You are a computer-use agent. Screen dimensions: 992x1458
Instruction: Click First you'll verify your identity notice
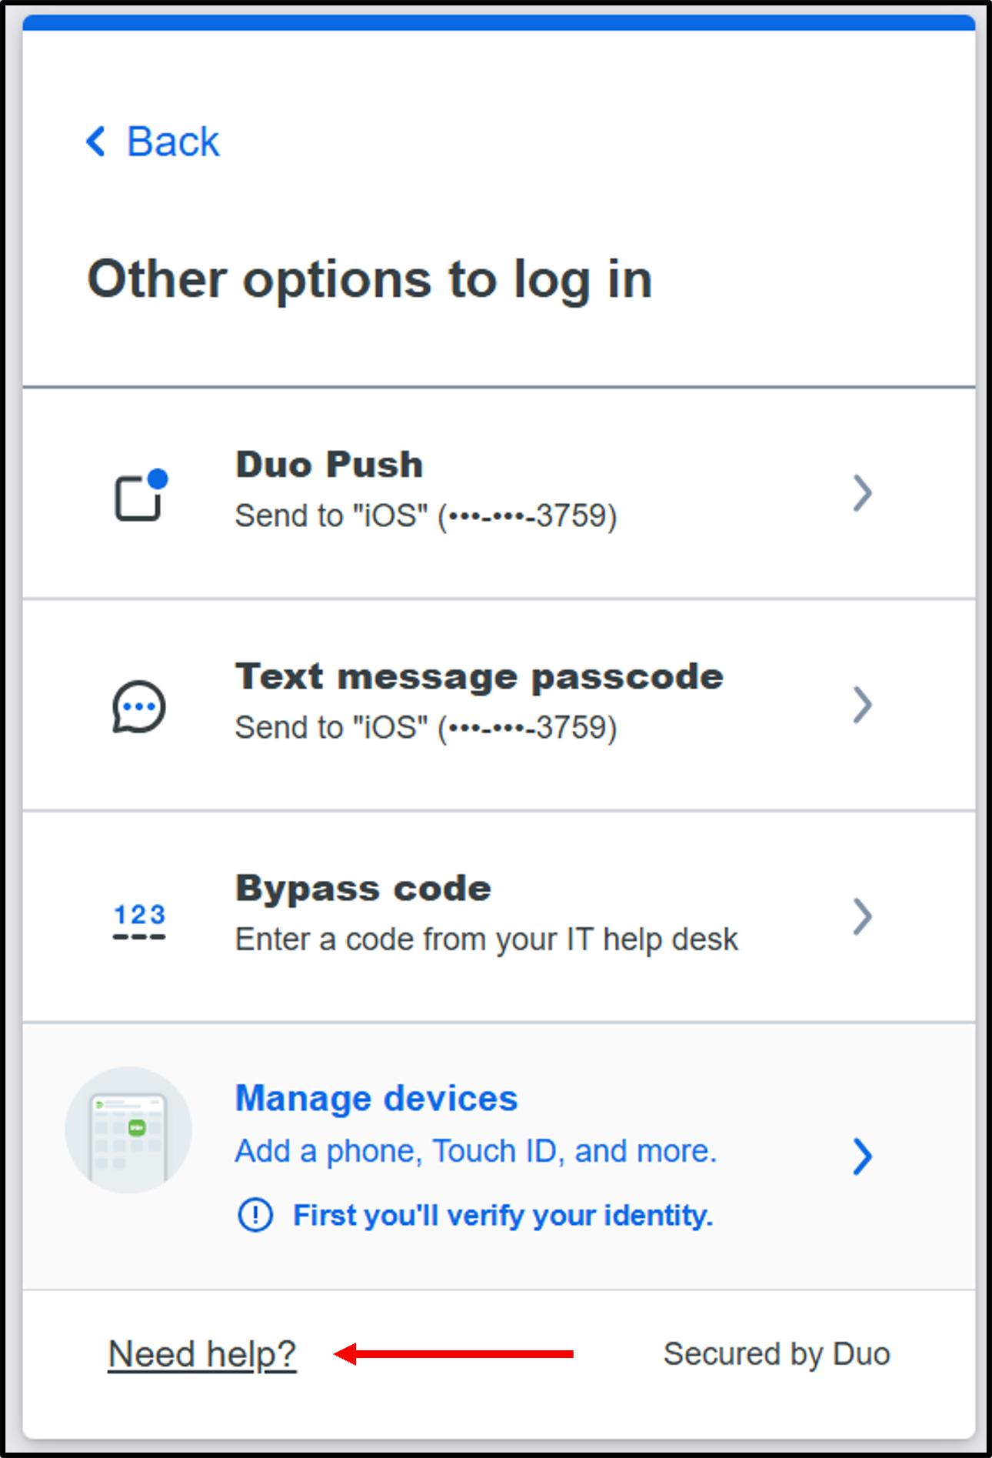(x=503, y=1216)
